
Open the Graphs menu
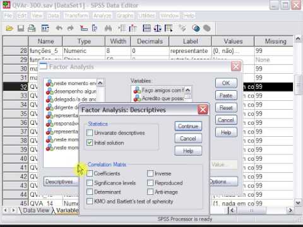pyautogui.click(x=125, y=16)
